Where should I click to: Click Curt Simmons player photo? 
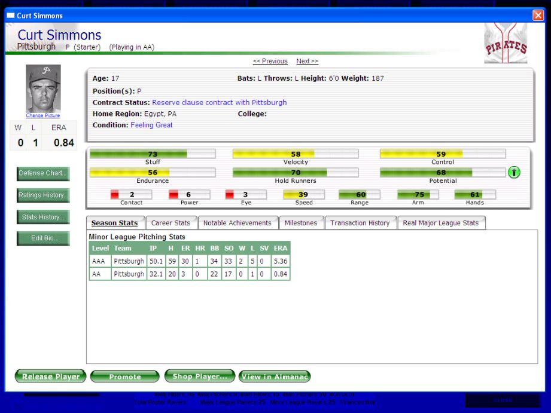(43, 88)
